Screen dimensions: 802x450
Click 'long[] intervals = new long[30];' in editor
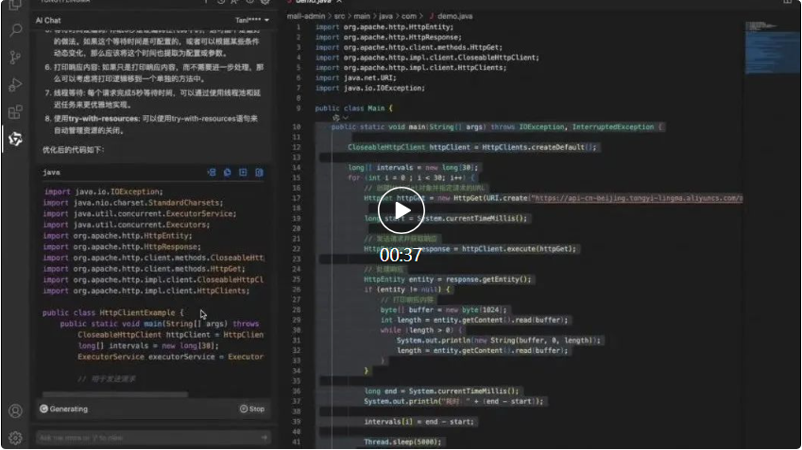pos(413,168)
